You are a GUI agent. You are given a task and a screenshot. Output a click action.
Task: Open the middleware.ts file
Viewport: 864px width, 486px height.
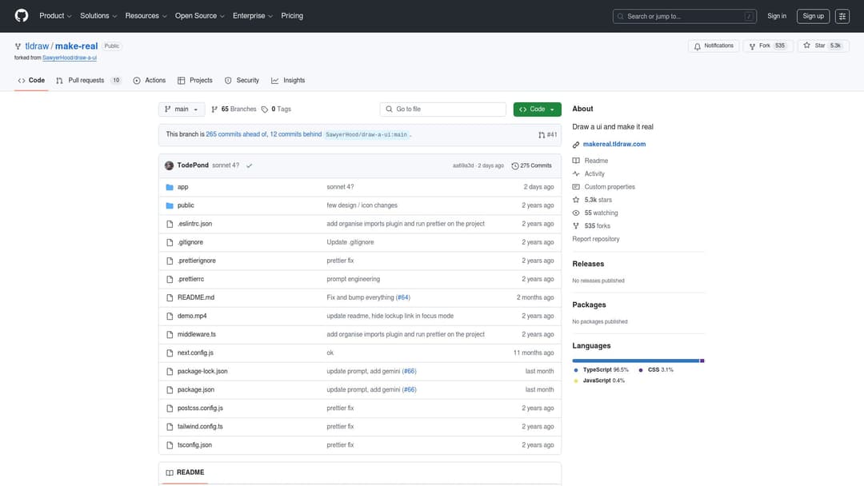(196, 335)
